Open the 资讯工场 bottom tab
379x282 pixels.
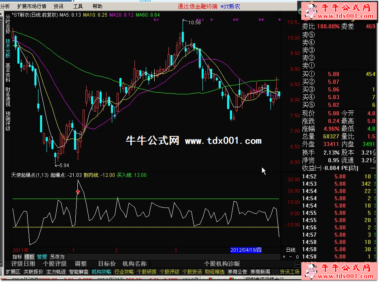click(290, 272)
